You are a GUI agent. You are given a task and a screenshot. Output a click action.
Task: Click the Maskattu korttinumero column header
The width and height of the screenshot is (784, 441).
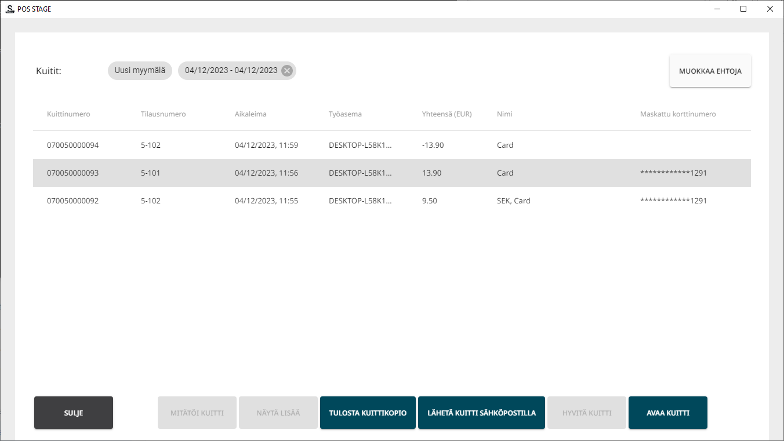click(678, 114)
